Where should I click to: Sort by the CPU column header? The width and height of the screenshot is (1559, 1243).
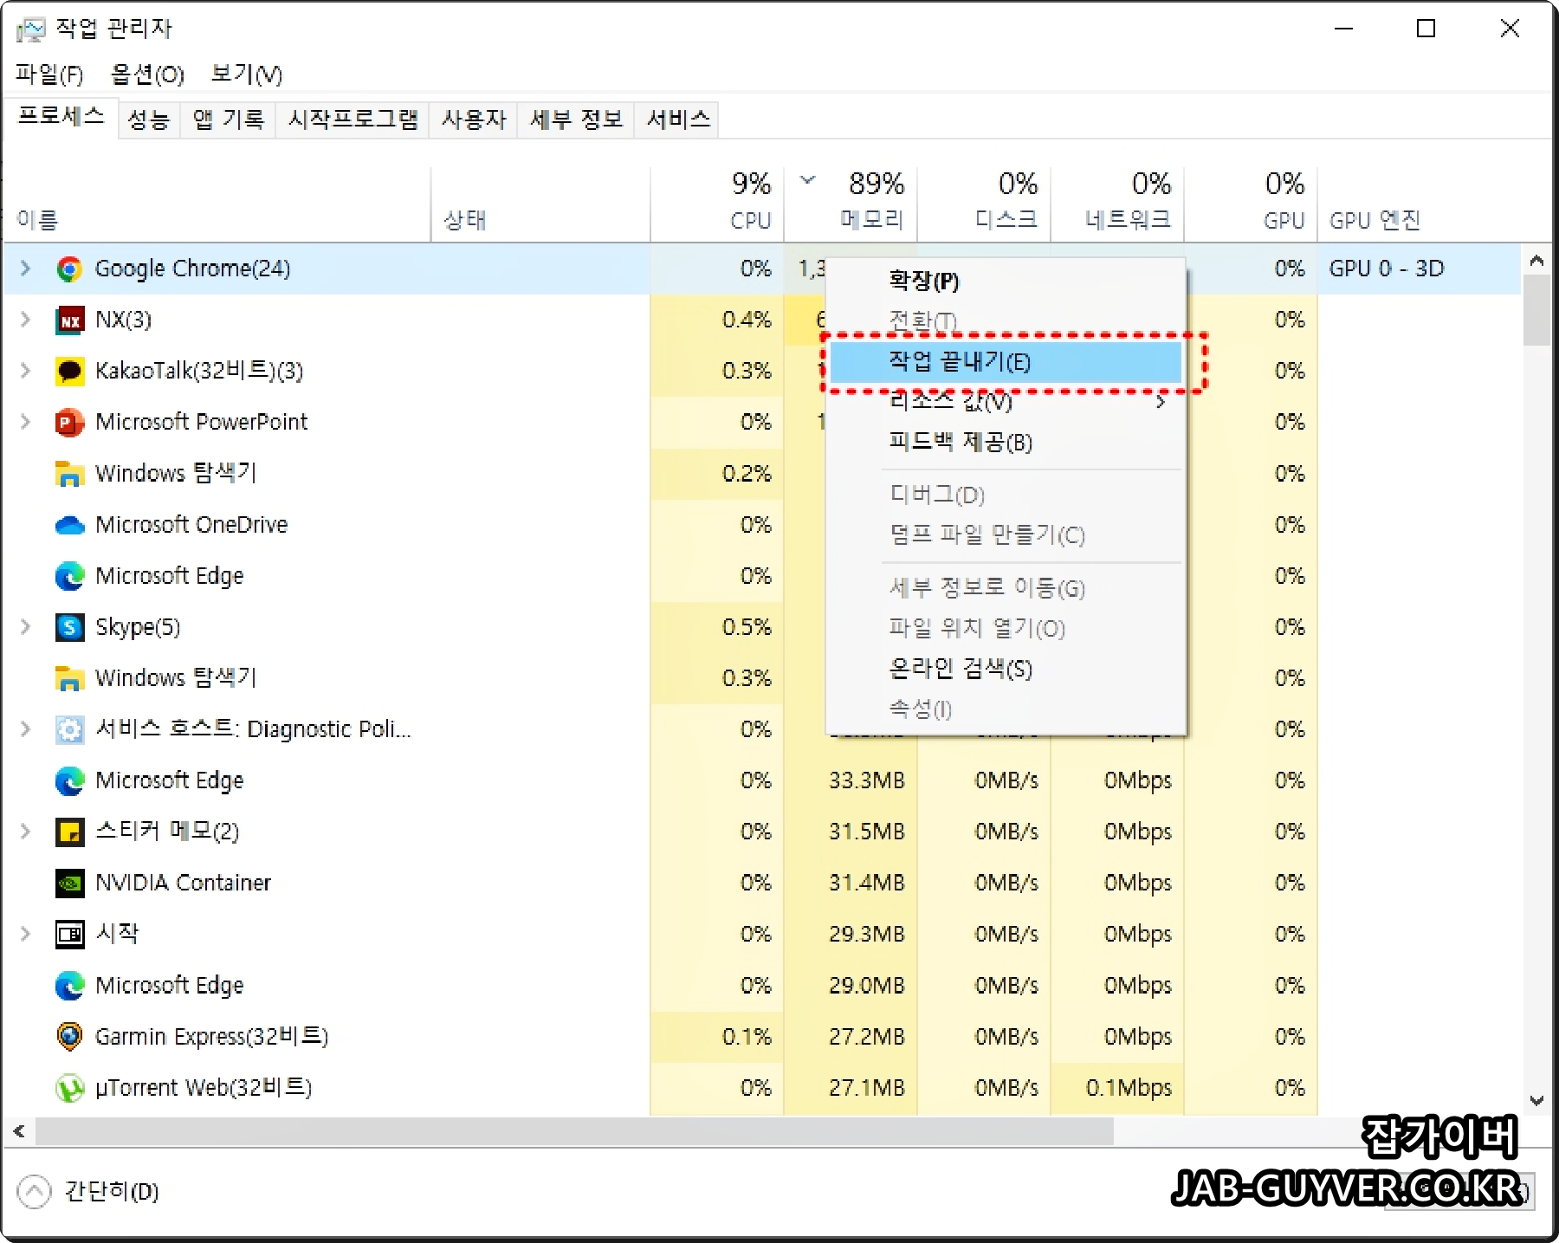coord(717,203)
